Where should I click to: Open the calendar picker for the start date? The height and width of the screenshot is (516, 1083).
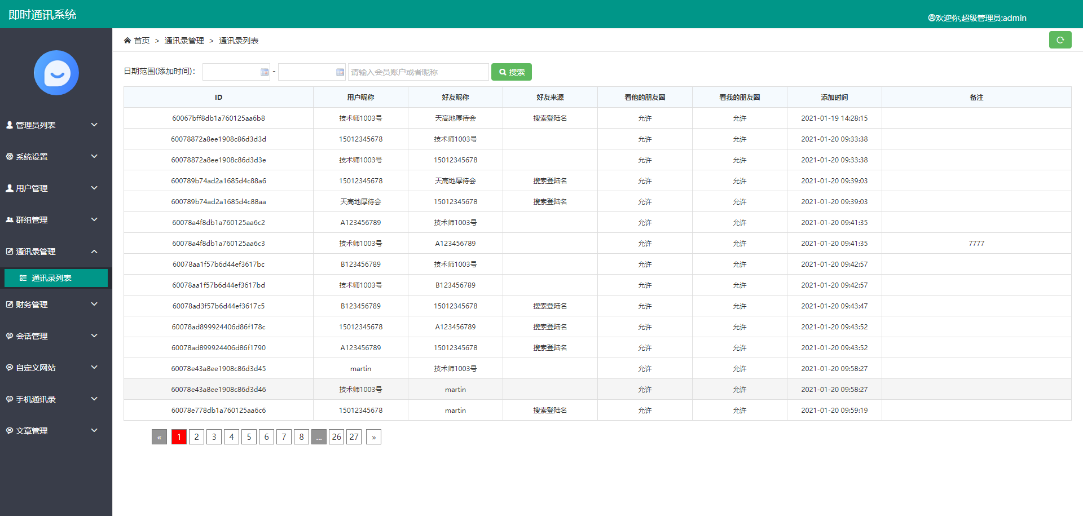tap(265, 72)
